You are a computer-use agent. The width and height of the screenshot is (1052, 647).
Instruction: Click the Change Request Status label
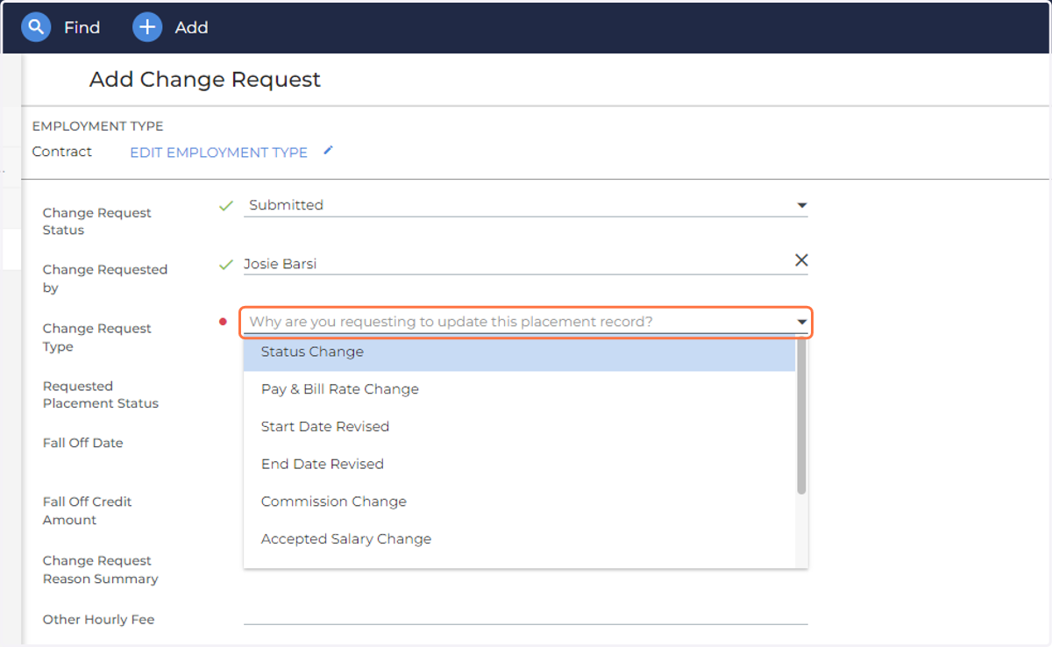click(96, 222)
